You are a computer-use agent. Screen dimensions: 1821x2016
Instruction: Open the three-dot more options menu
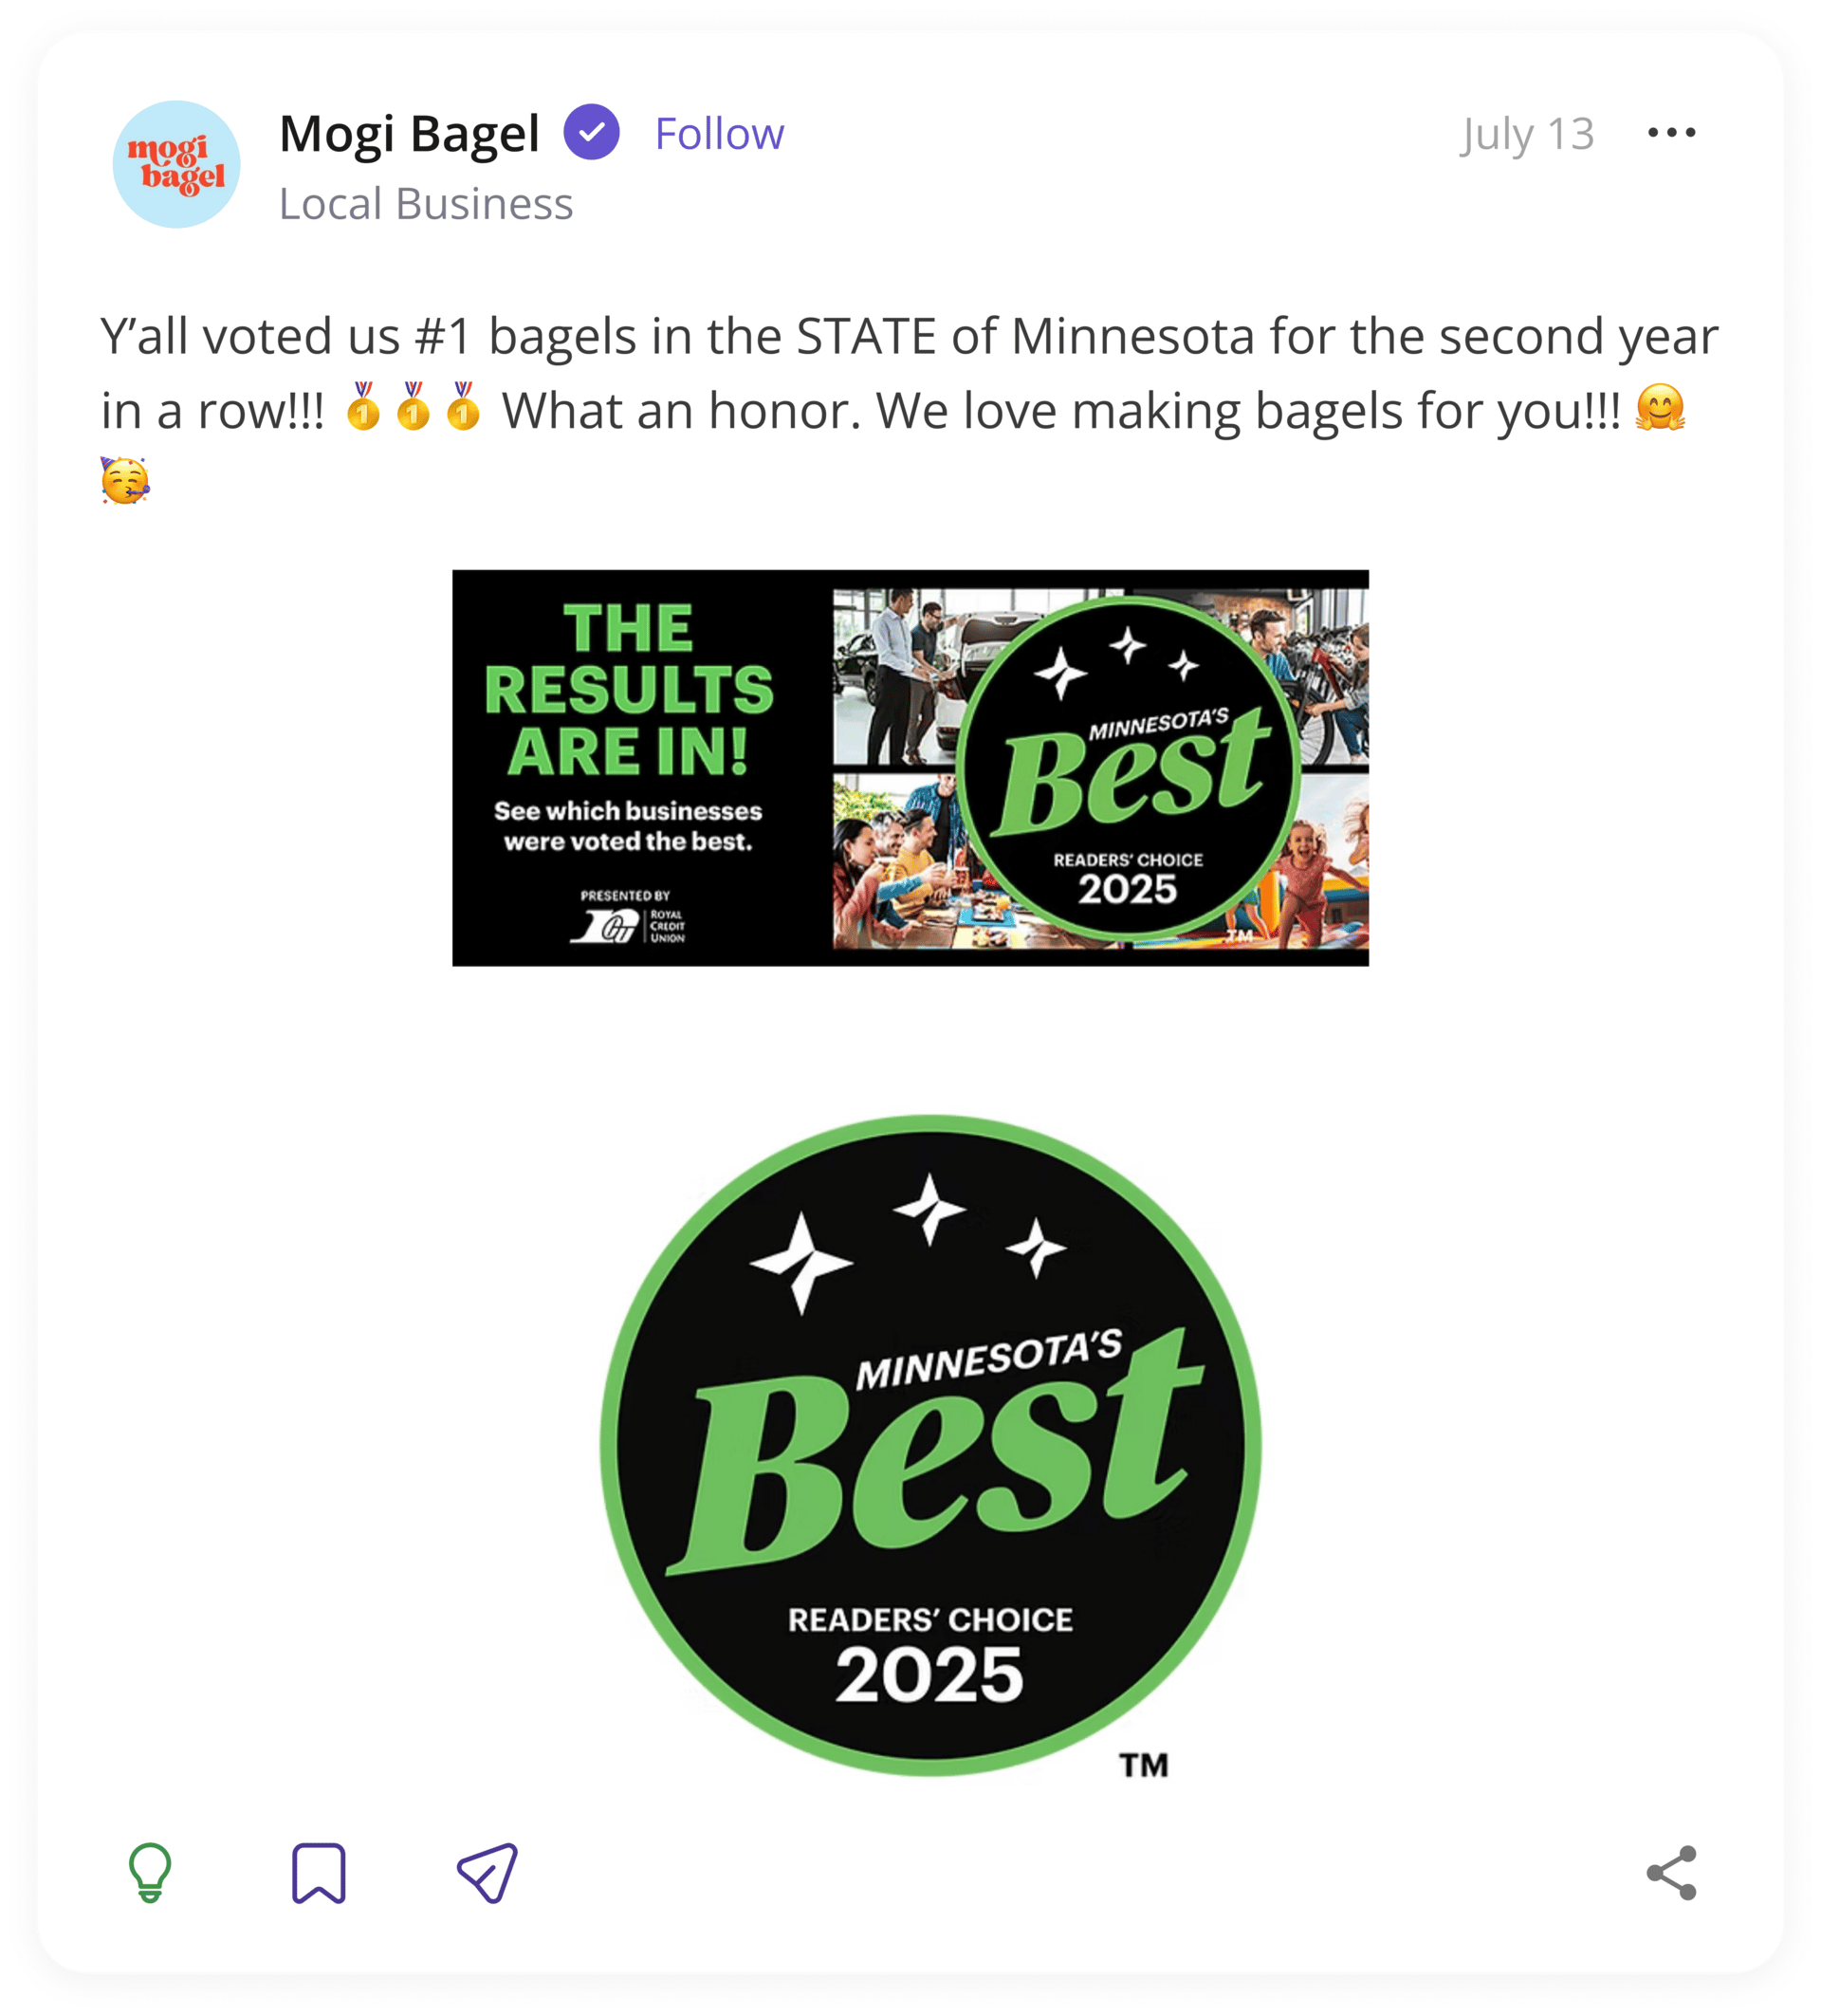(1671, 132)
